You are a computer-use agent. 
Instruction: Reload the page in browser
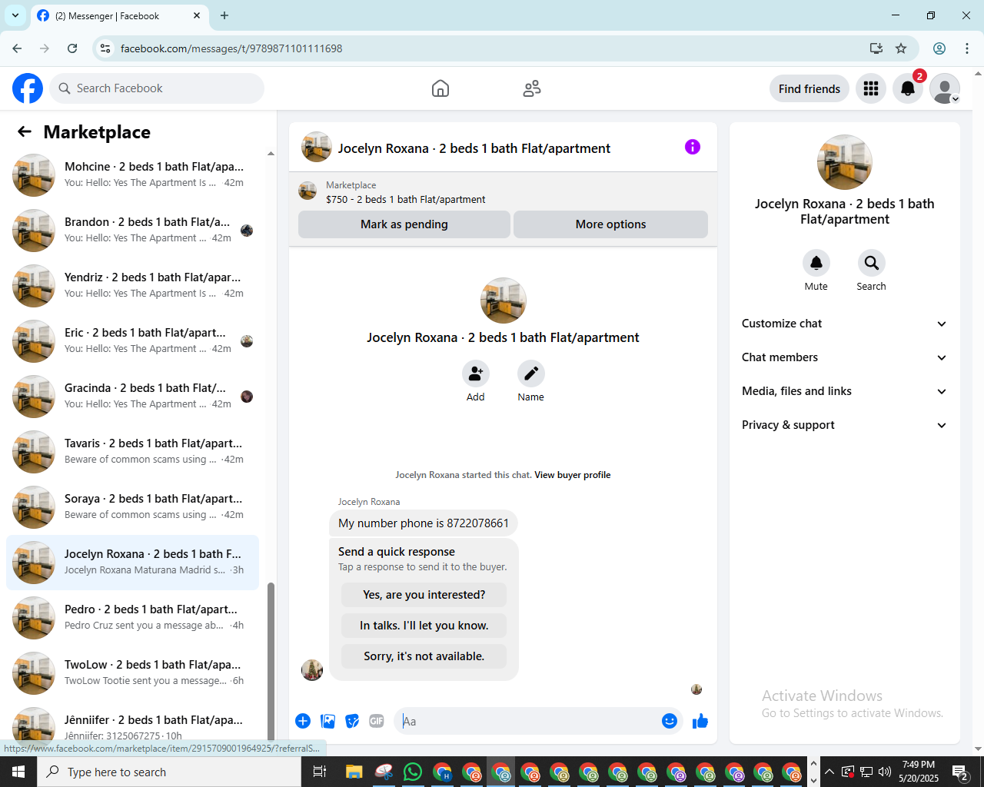[x=72, y=48]
